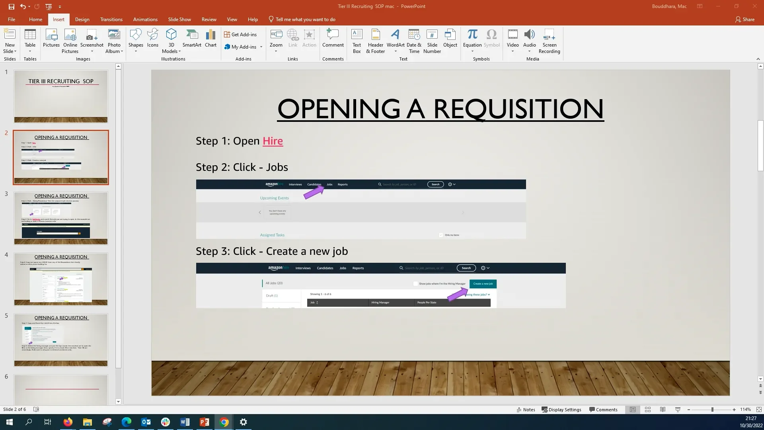Open the My Add-ins dropdown
Viewport: 764px width, 430px height.
(x=261, y=47)
